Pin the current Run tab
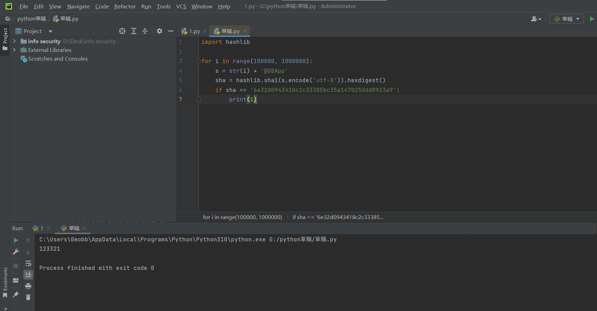The image size is (597, 311). (16, 295)
